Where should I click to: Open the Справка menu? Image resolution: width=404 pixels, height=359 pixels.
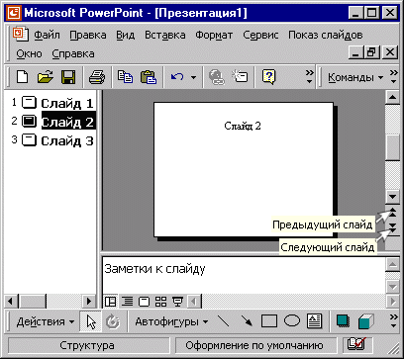73,53
